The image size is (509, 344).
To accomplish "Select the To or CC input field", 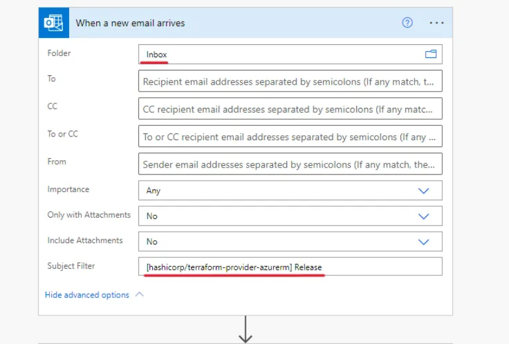I will (x=290, y=136).
